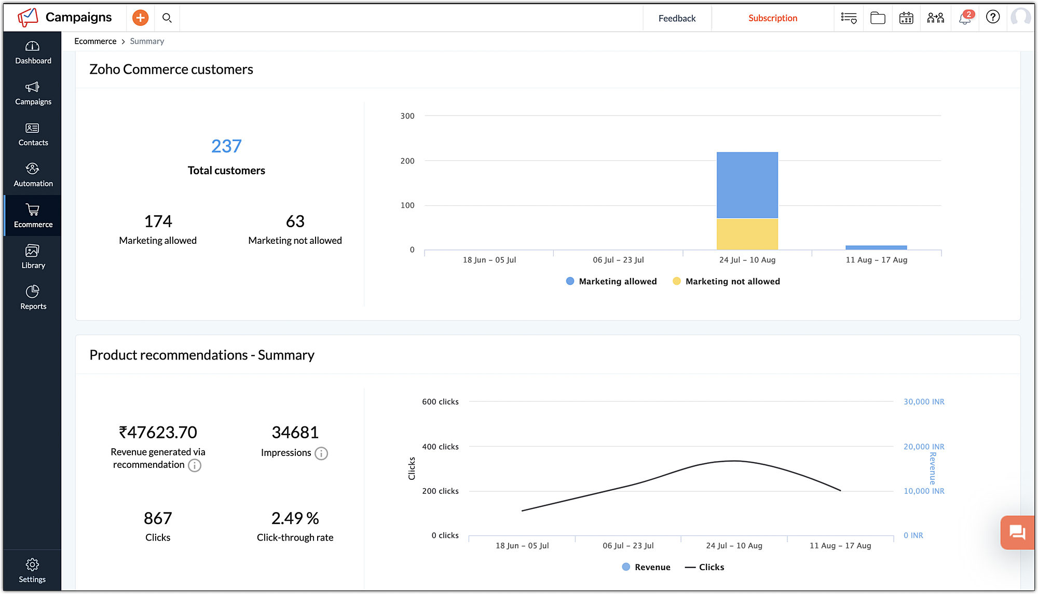
Task: Open the user sharing people icon
Action: pyautogui.click(x=935, y=18)
